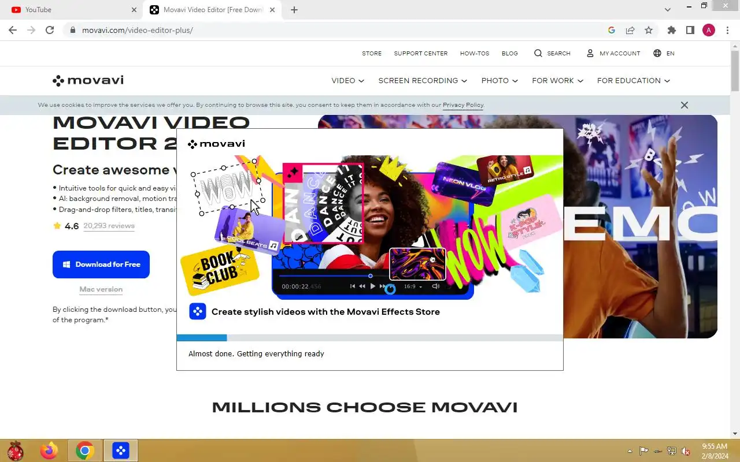The width and height of the screenshot is (740, 462).
Task: Open the tab search chevron
Action: [x=668, y=10]
